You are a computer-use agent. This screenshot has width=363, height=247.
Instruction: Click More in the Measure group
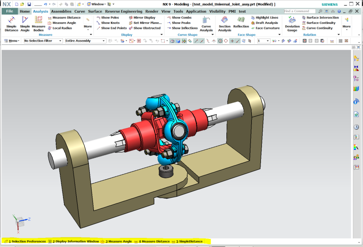pos(88,24)
